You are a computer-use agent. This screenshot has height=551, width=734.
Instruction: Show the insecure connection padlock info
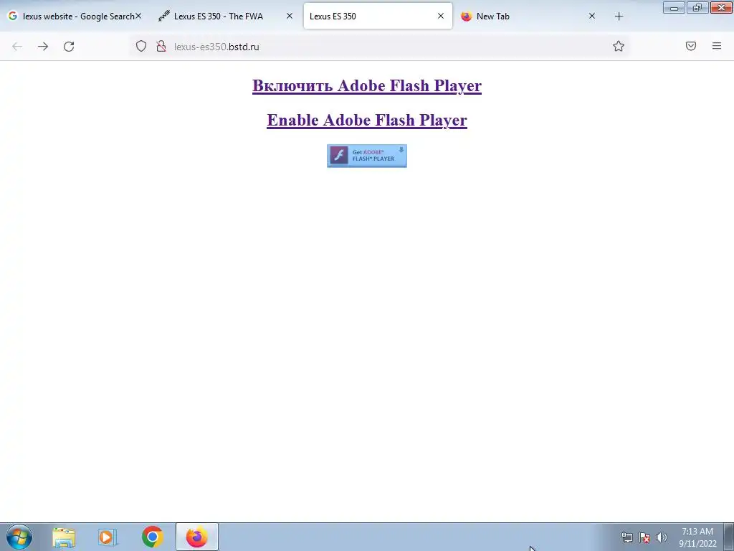(x=161, y=46)
